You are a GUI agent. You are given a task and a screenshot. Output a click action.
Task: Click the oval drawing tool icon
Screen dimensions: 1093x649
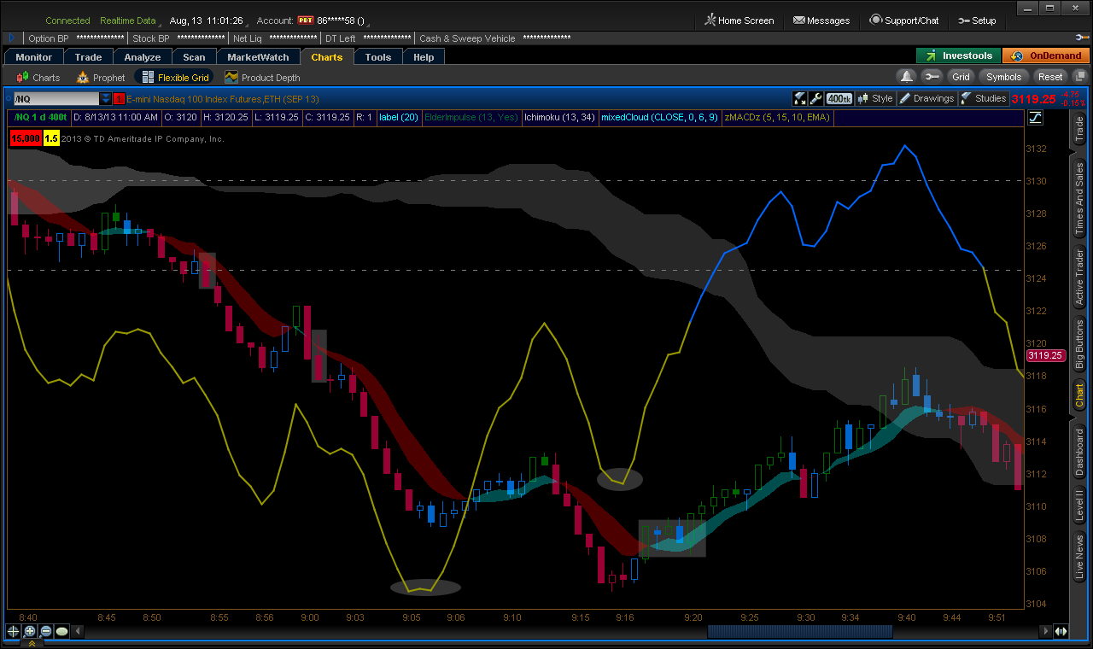pyautogui.click(x=61, y=631)
